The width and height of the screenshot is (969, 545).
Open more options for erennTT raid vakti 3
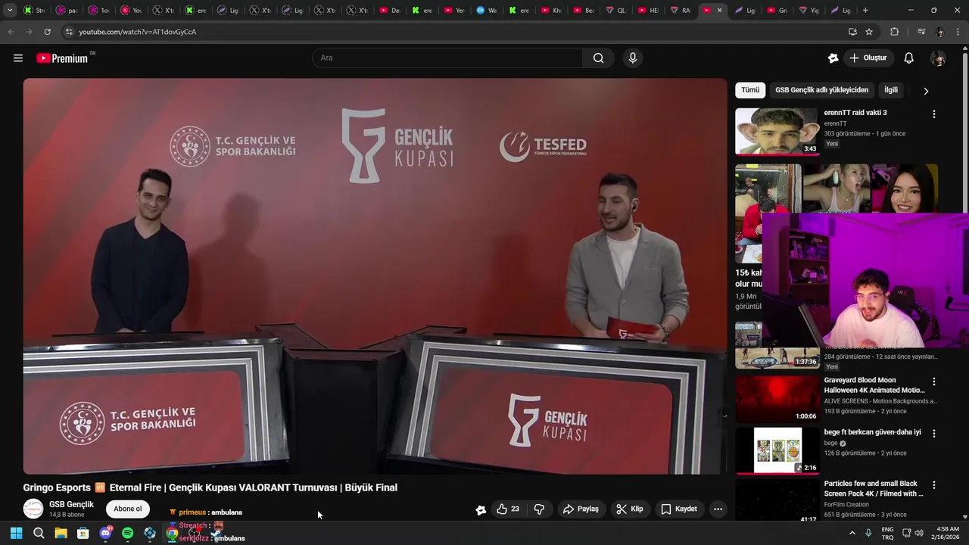(x=933, y=114)
